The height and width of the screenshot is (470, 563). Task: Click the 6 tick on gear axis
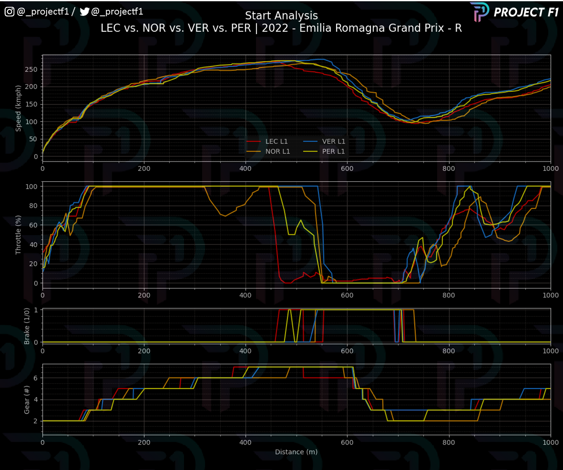[x=35, y=378]
